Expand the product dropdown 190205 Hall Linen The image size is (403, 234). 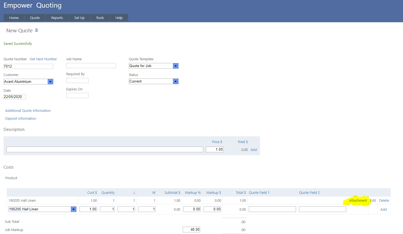click(x=74, y=209)
